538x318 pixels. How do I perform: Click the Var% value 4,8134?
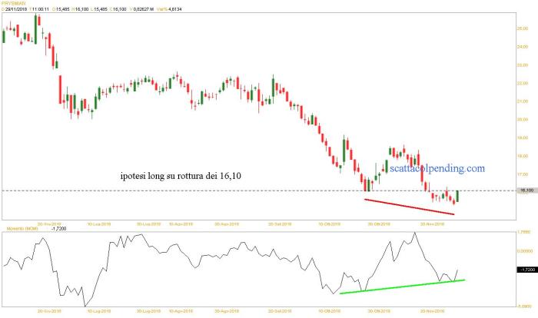[x=174, y=9]
